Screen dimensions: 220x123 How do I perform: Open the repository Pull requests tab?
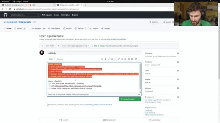coord(37,28)
